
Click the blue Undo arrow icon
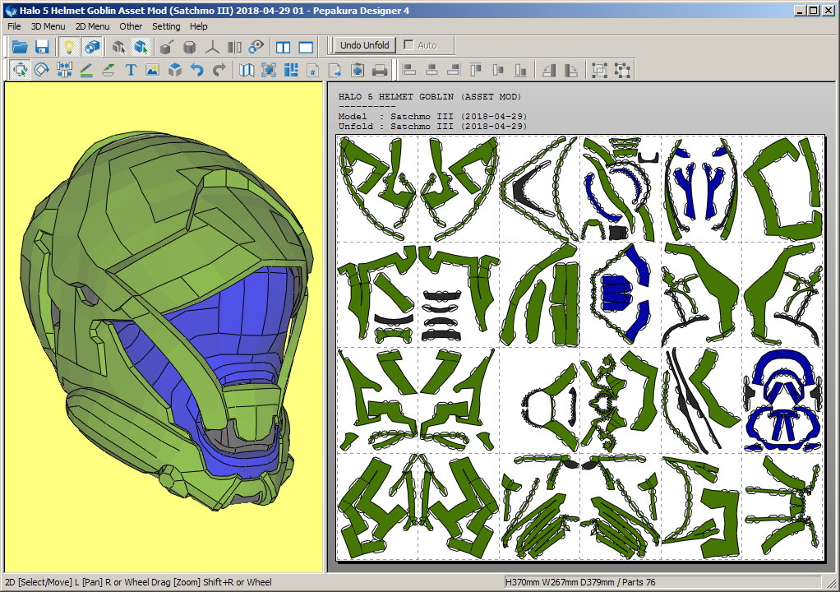[x=196, y=71]
